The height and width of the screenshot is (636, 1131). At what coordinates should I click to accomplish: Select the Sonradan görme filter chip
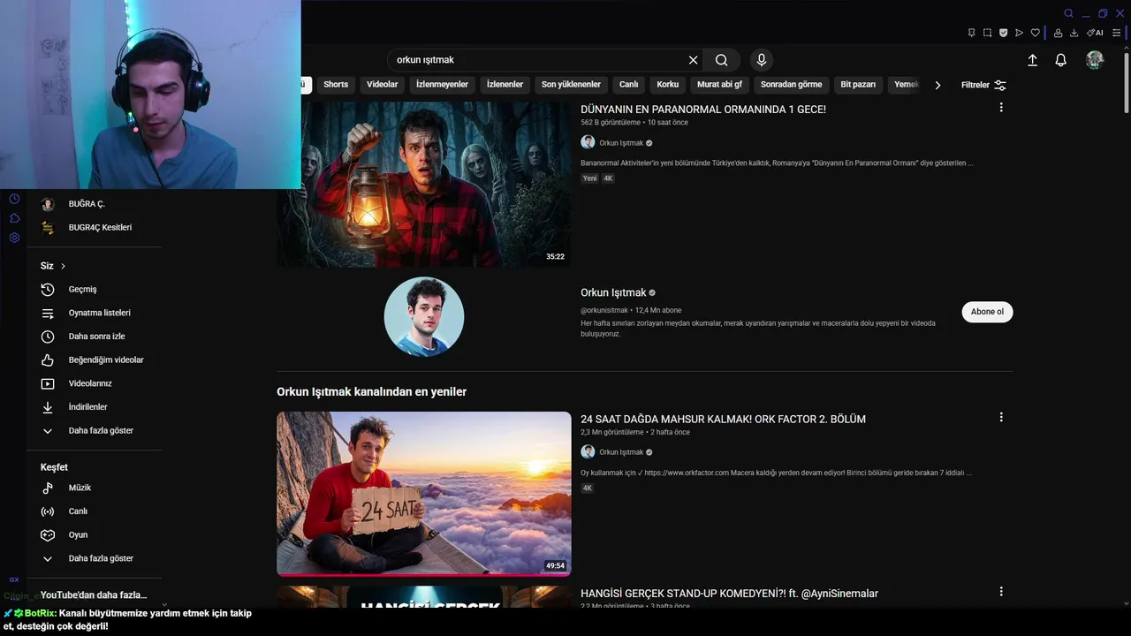point(792,85)
